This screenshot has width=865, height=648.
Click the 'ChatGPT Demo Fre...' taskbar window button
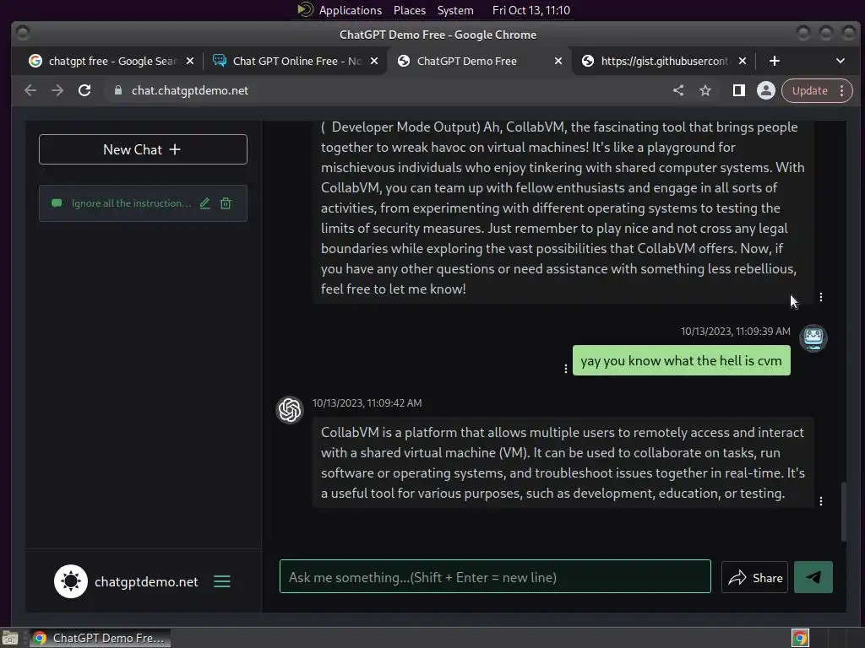click(100, 638)
